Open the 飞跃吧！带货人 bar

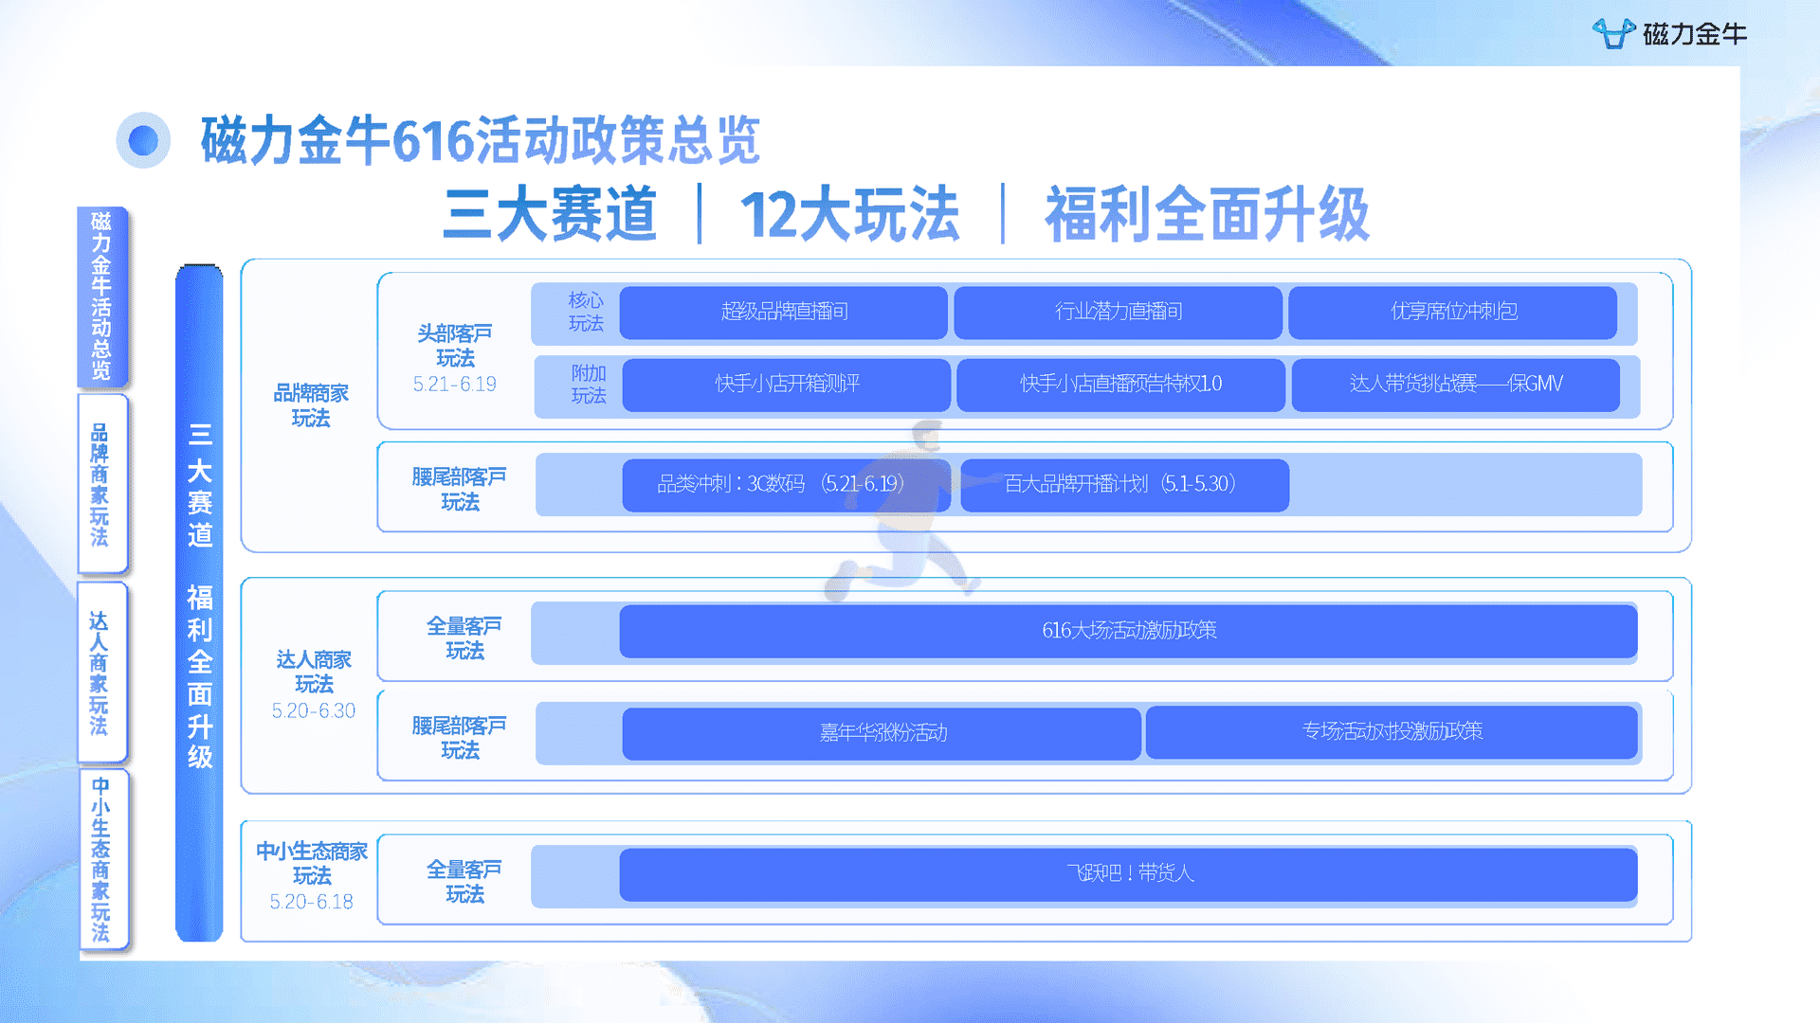1128,874
